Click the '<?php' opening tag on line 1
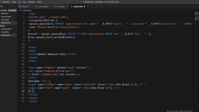This screenshot has height=112, width=199. tap(32, 14)
